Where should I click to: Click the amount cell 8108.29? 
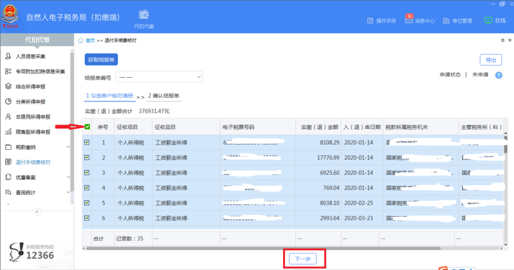click(330, 143)
